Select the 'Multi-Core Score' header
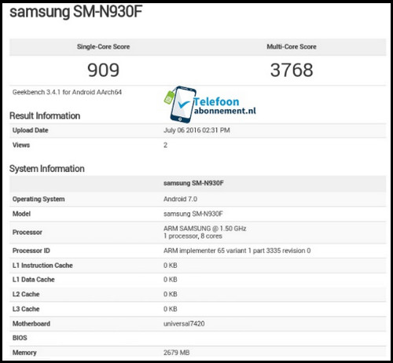Screen dimensions: 393x363 (x=292, y=46)
